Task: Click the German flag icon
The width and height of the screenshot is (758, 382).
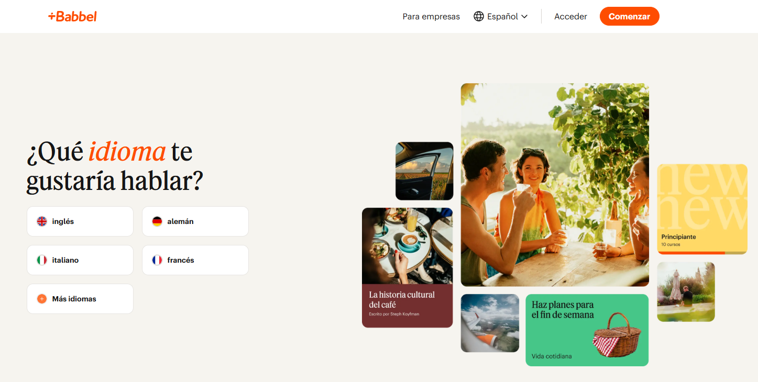Action: pos(157,221)
